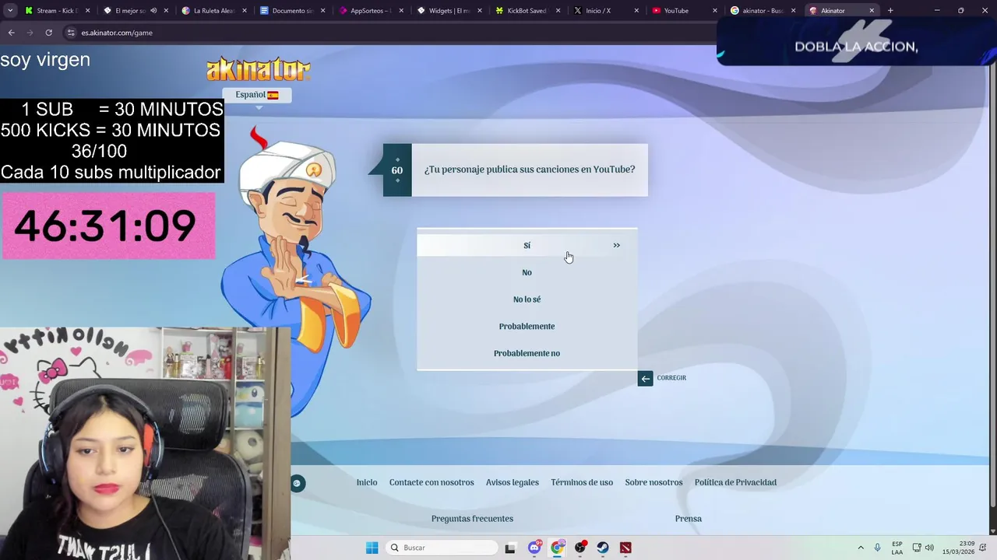Viewport: 997px width, 560px height.
Task: Open OBS Studio from the taskbar
Action: (x=580, y=548)
